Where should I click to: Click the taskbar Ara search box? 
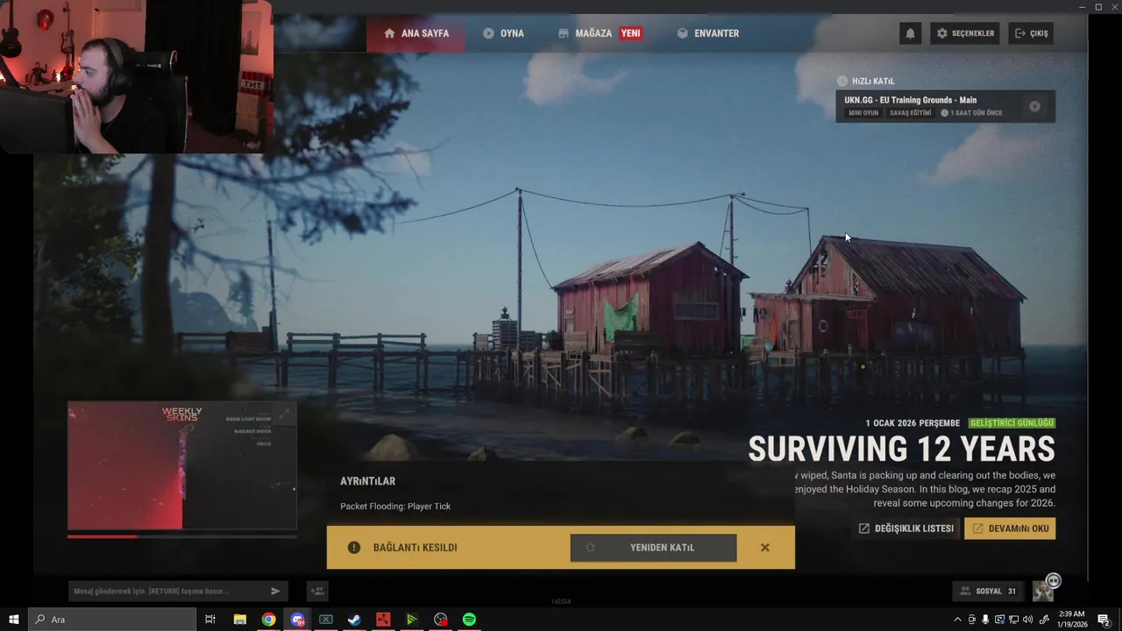pyautogui.click(x=112, y=620)
